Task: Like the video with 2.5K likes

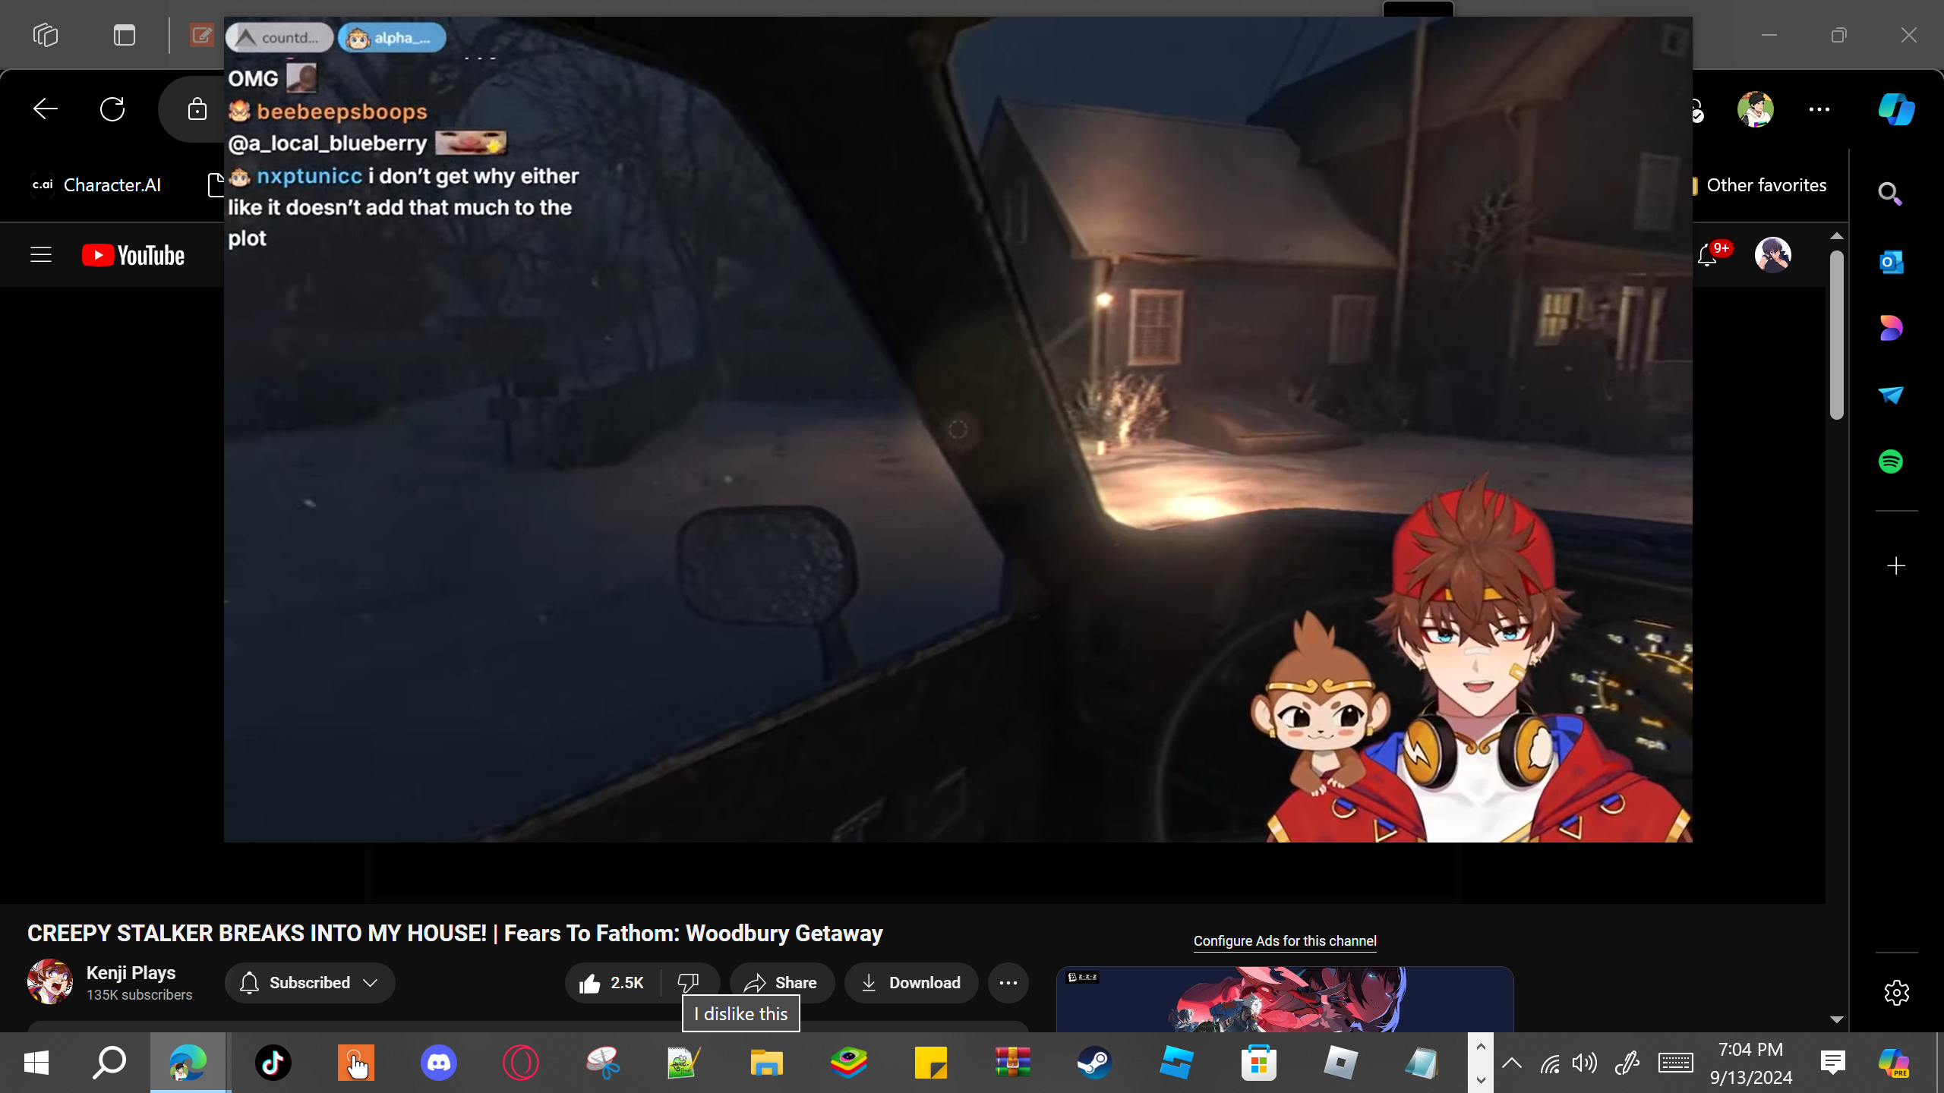Action: pyautogui.click(x=612, y=983)
